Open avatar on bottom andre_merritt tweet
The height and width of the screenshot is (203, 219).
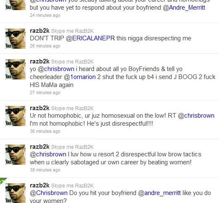pos(16,193)
